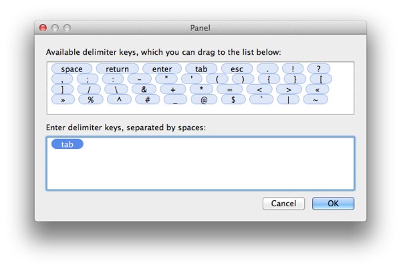Select the esc delimiter token
Screen dimensions: 401x269
pyautogui.click(x=237, y=69)
